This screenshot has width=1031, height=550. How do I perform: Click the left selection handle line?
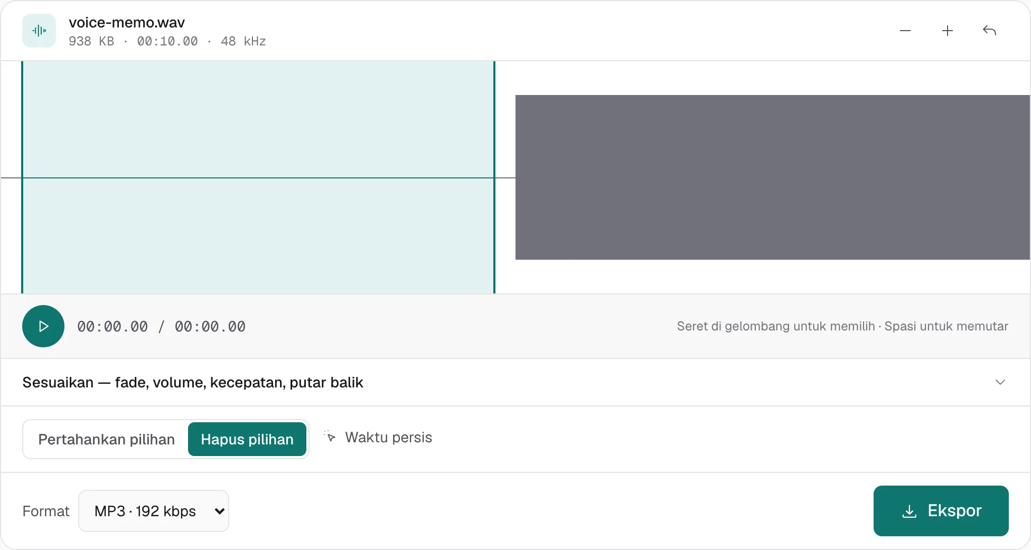(22, 177)
